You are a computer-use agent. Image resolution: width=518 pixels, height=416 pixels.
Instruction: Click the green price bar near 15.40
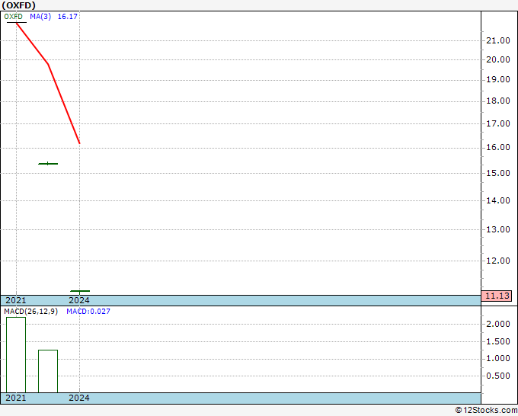(x=48, y=164)
